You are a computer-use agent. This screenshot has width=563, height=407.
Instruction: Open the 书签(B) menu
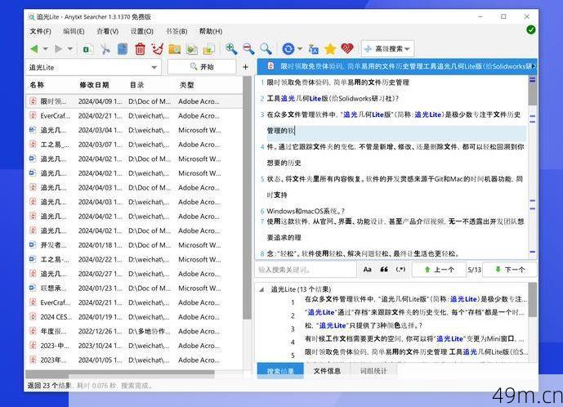176,31
